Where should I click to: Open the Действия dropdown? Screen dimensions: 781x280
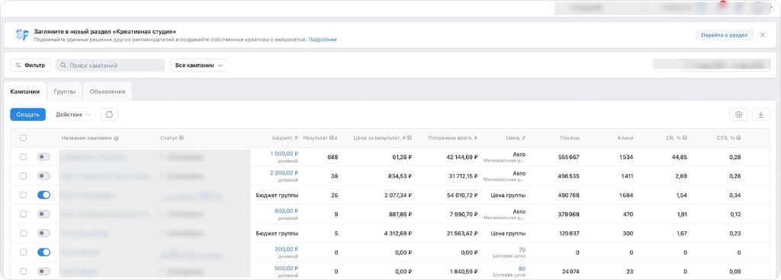[73, 115]
